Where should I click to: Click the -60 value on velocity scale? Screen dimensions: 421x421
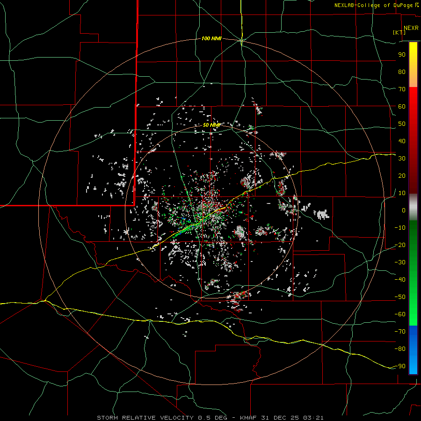[x=400, y=314]
